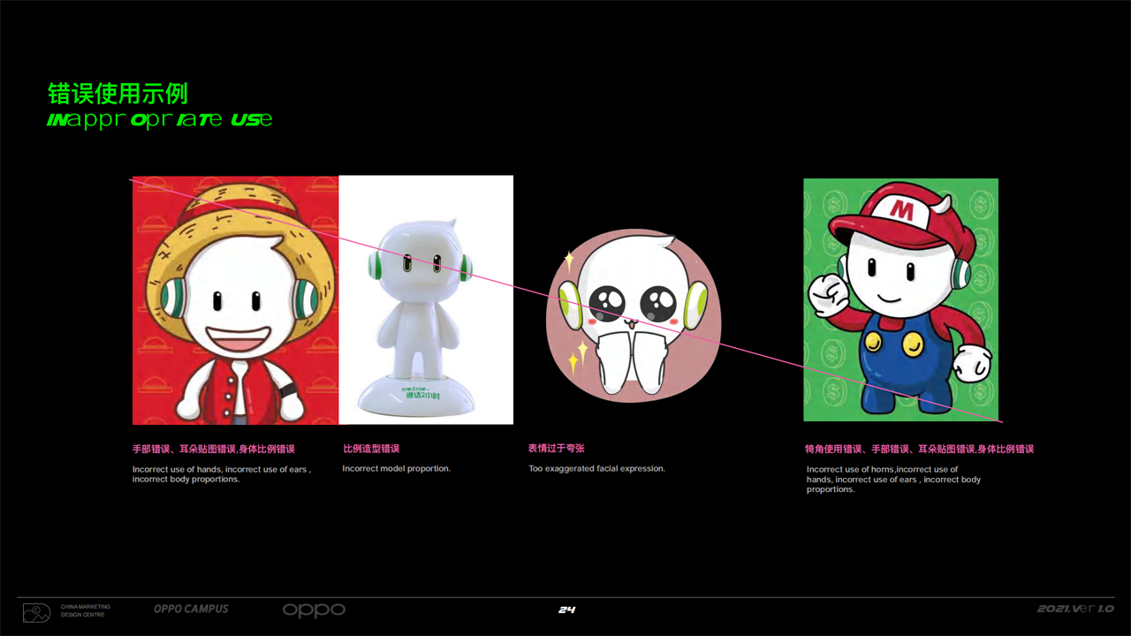
Task: Select the pink caption starting with 犄角使用错误
Action: coord(919,449)
